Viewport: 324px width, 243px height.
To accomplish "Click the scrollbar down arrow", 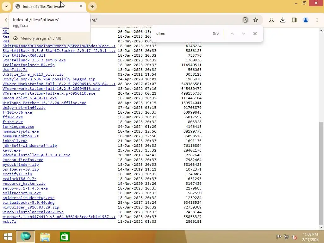I will pos(321,228).
